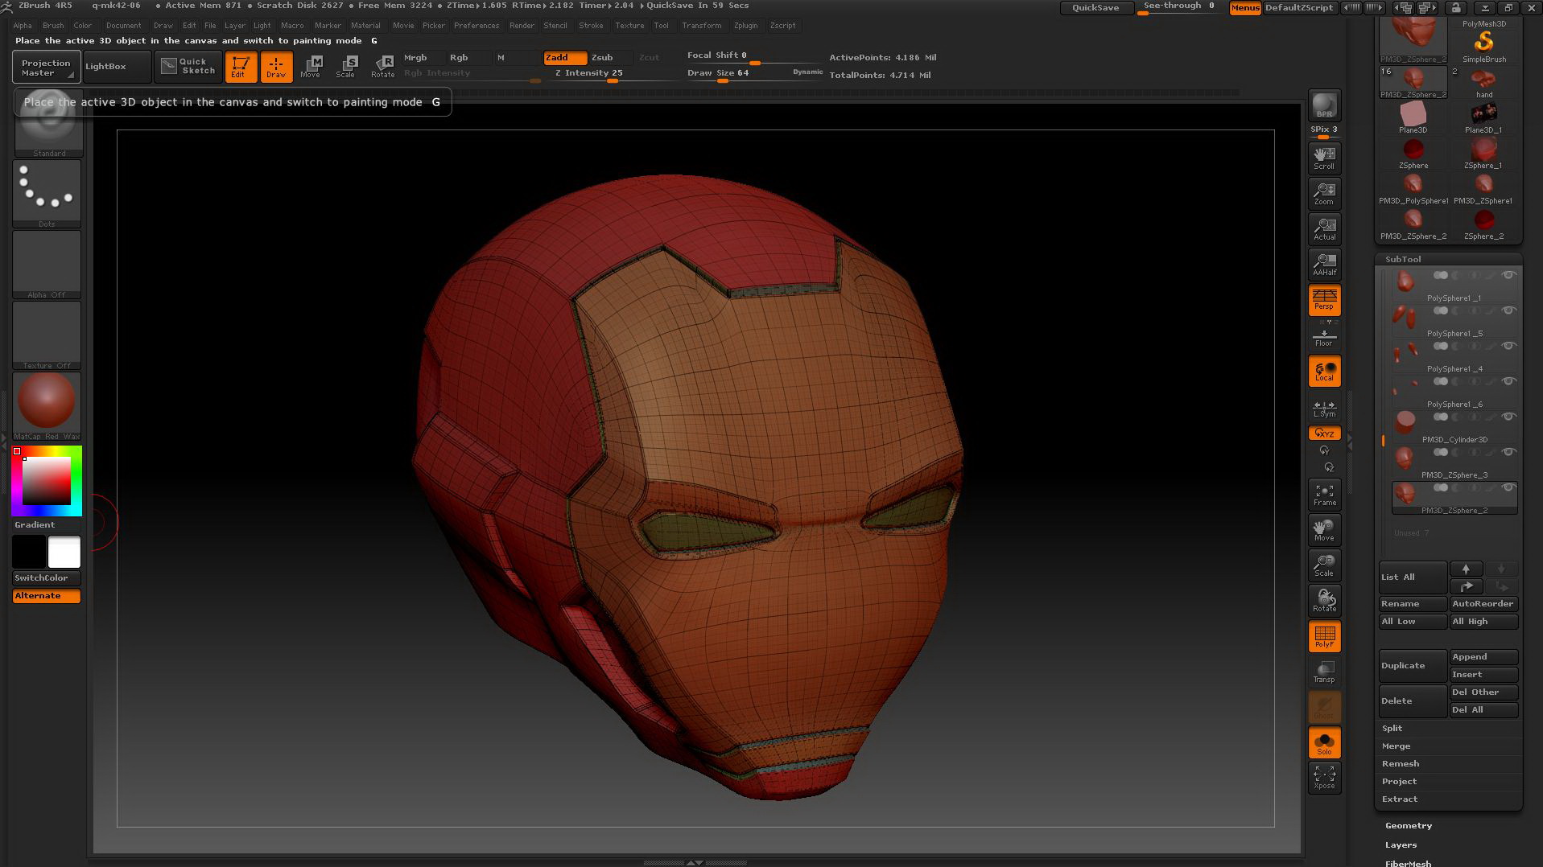
Task: Open the Alpha menu
Action: [23, 26]
